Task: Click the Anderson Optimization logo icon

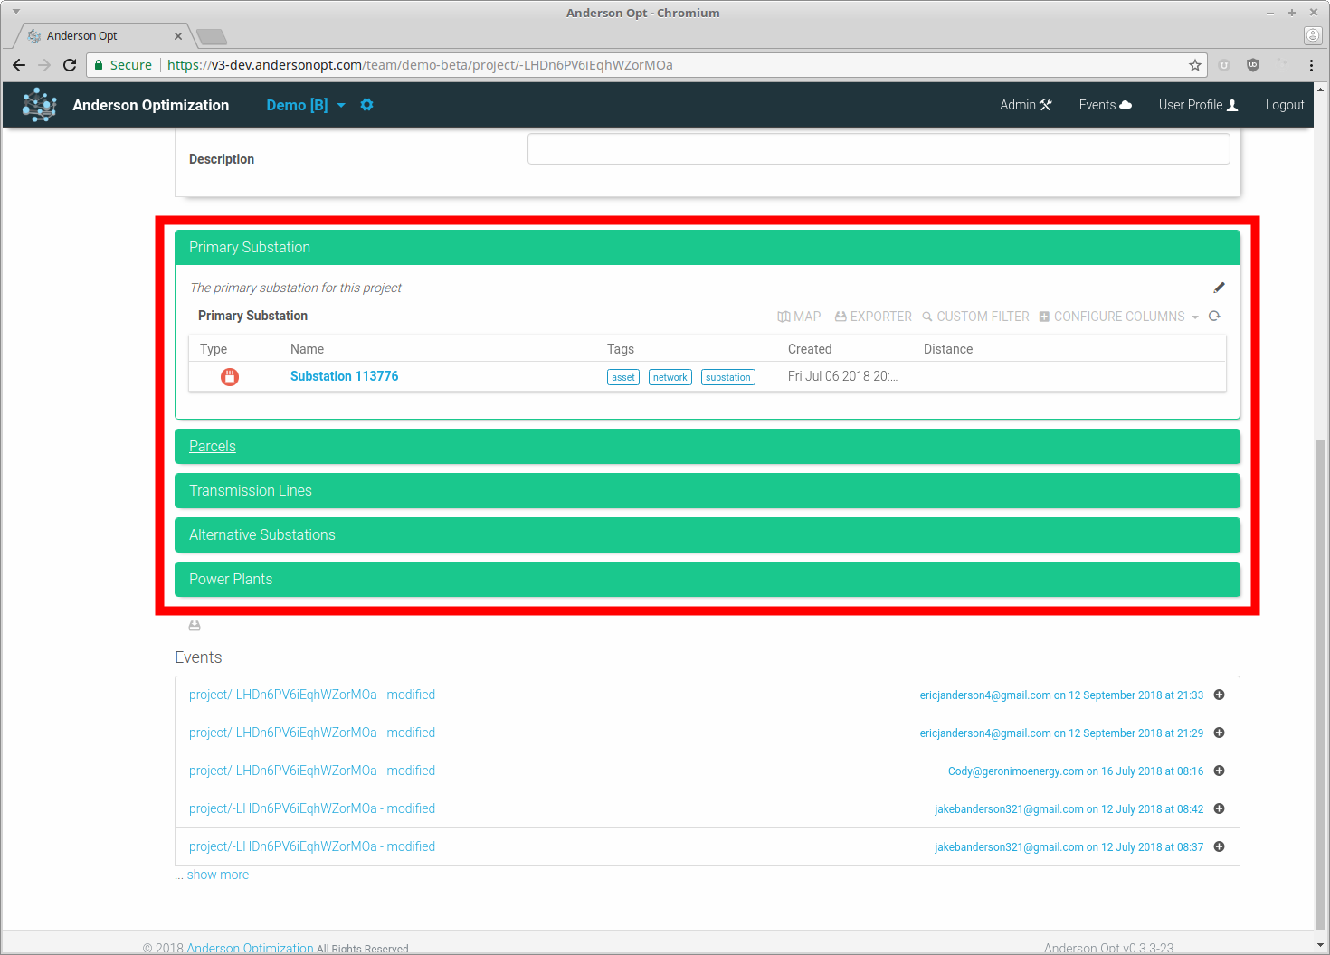Action: point(39,105)
